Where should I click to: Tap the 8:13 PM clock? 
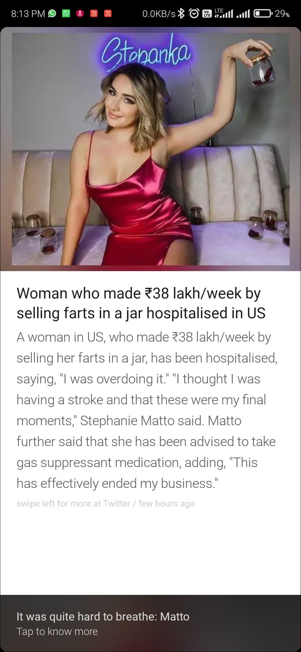pos(28,14)
